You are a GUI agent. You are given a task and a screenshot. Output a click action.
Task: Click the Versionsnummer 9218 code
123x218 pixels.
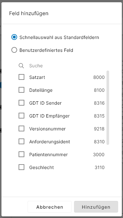click(99, 129)
